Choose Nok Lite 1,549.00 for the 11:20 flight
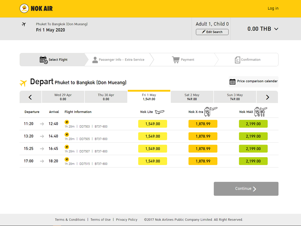301x226 pixels. point(153,124)
